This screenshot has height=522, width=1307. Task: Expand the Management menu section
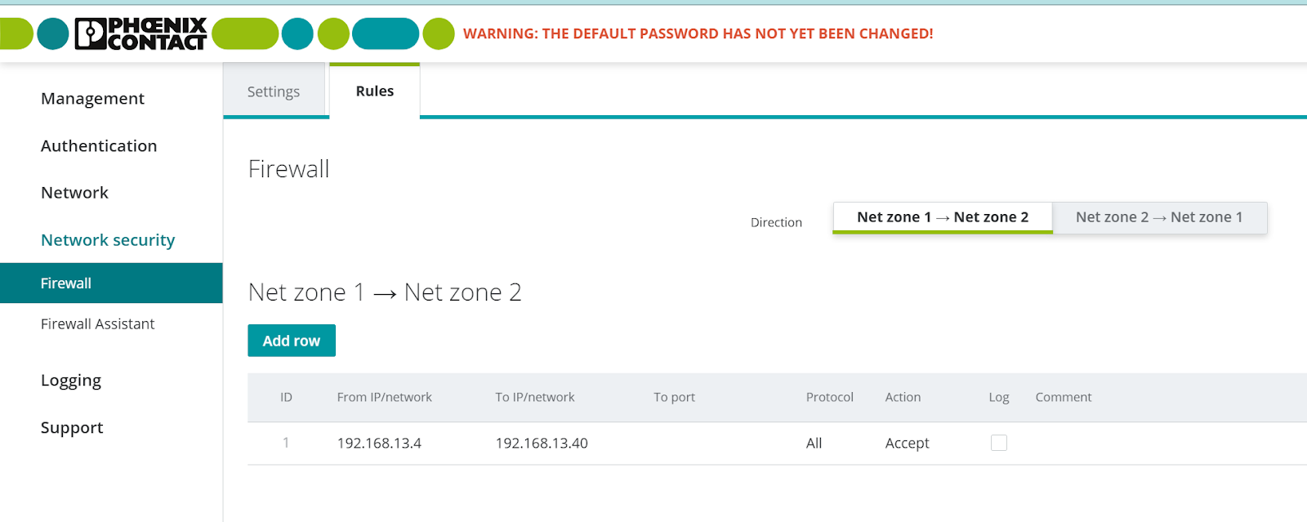click(x=92, y=99)
